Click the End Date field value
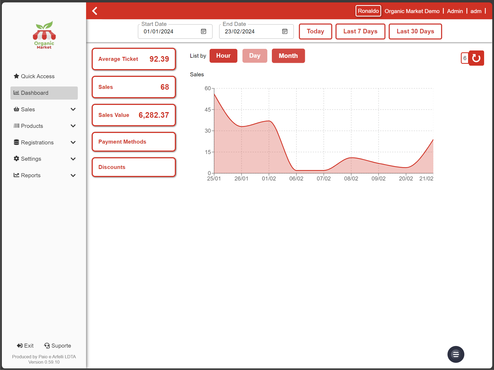The height and width of the screenshot is (370, 494). pyautogui.click(x=240, y=32)
